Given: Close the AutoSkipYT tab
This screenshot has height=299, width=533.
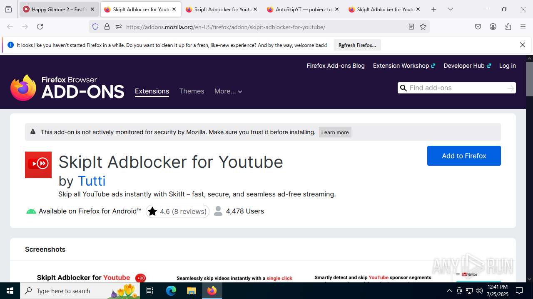Looking at the screenshot, I should pyautogui.click(x=336, y=9).
